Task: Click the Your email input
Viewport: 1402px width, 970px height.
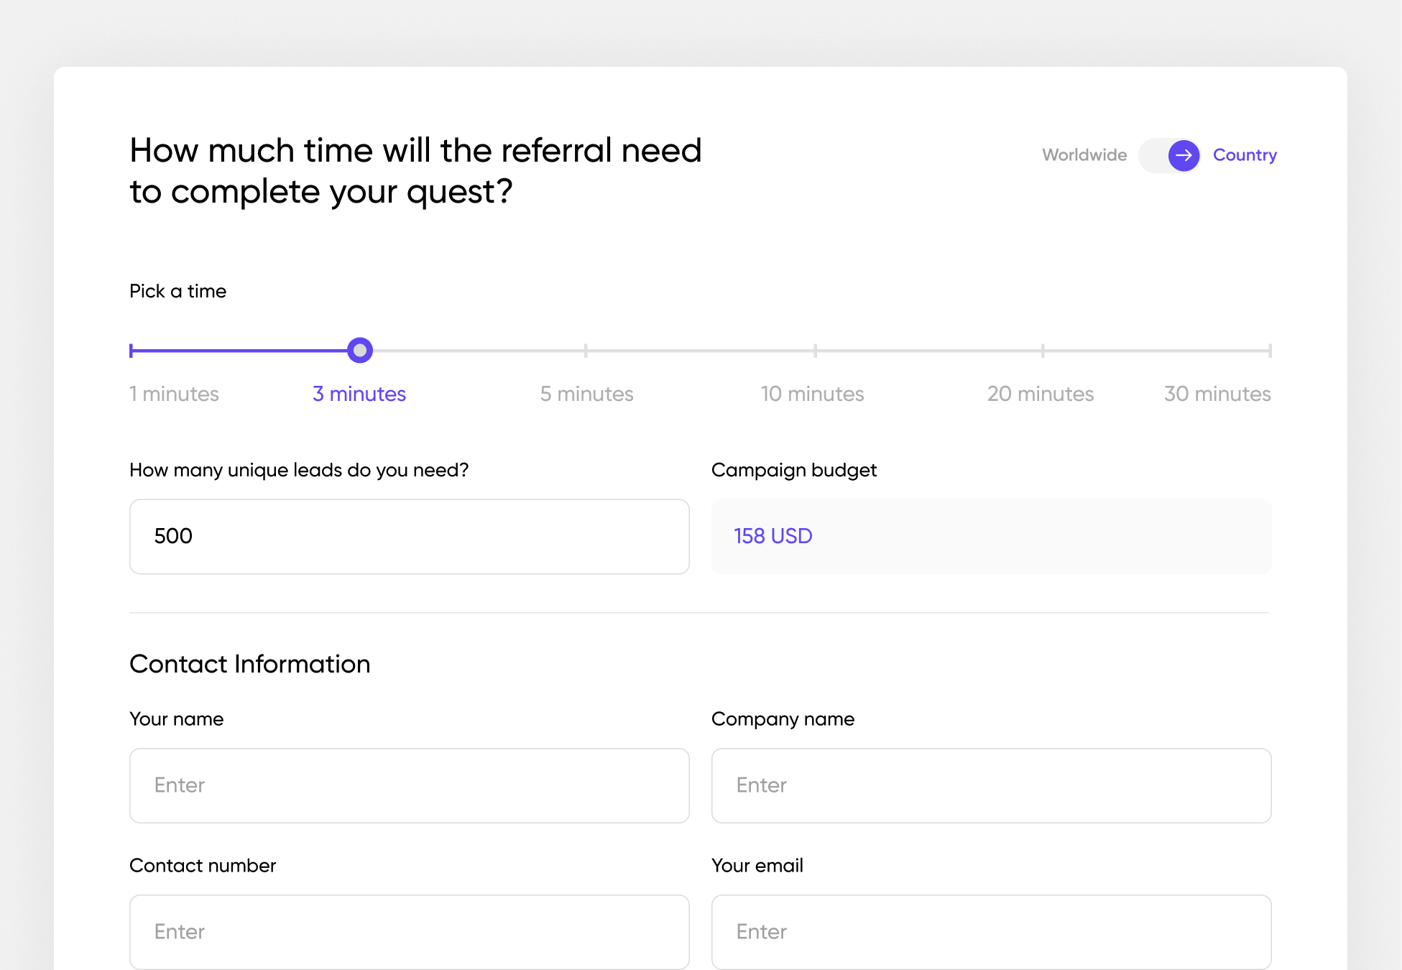Action: tap(991, 932)
